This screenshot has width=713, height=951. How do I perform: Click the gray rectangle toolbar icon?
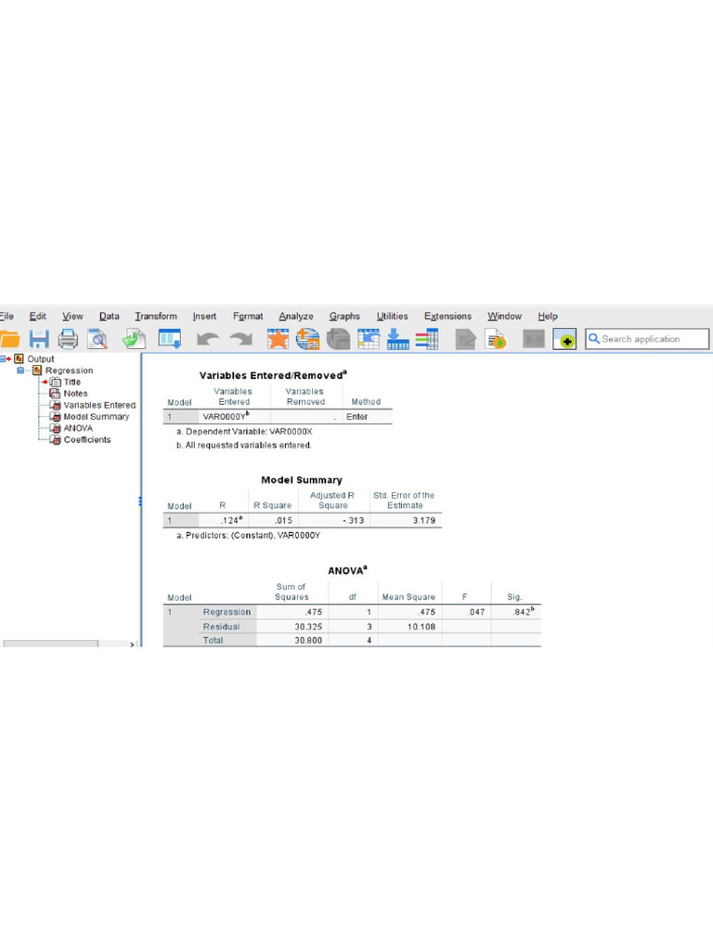click(534, 339)
